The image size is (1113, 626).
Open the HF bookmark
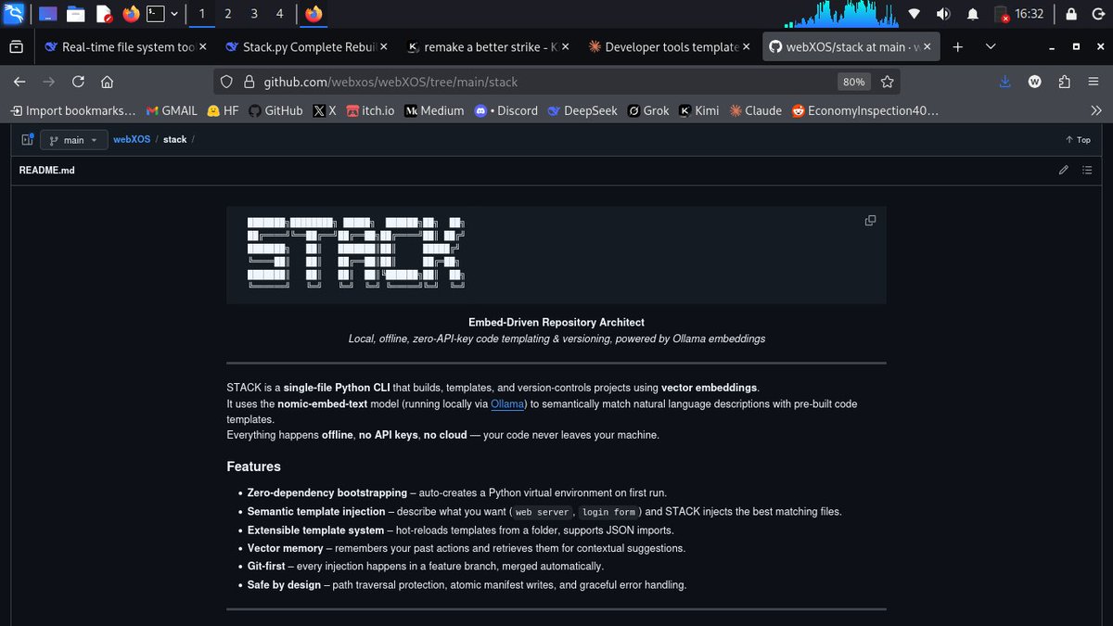pyautogui.click(x=223, y=110)
